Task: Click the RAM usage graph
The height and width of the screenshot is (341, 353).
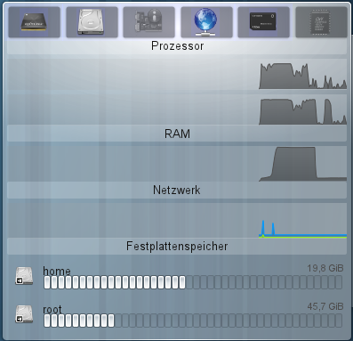Action: [x=177, y=164]
